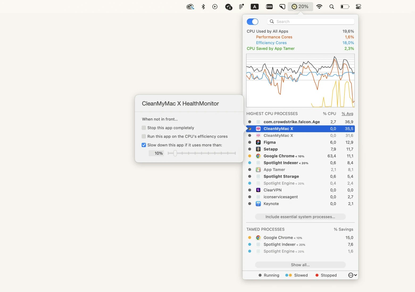Click the Slowed legend label
This screenshot has width=415, height=292.
[301, 275]
